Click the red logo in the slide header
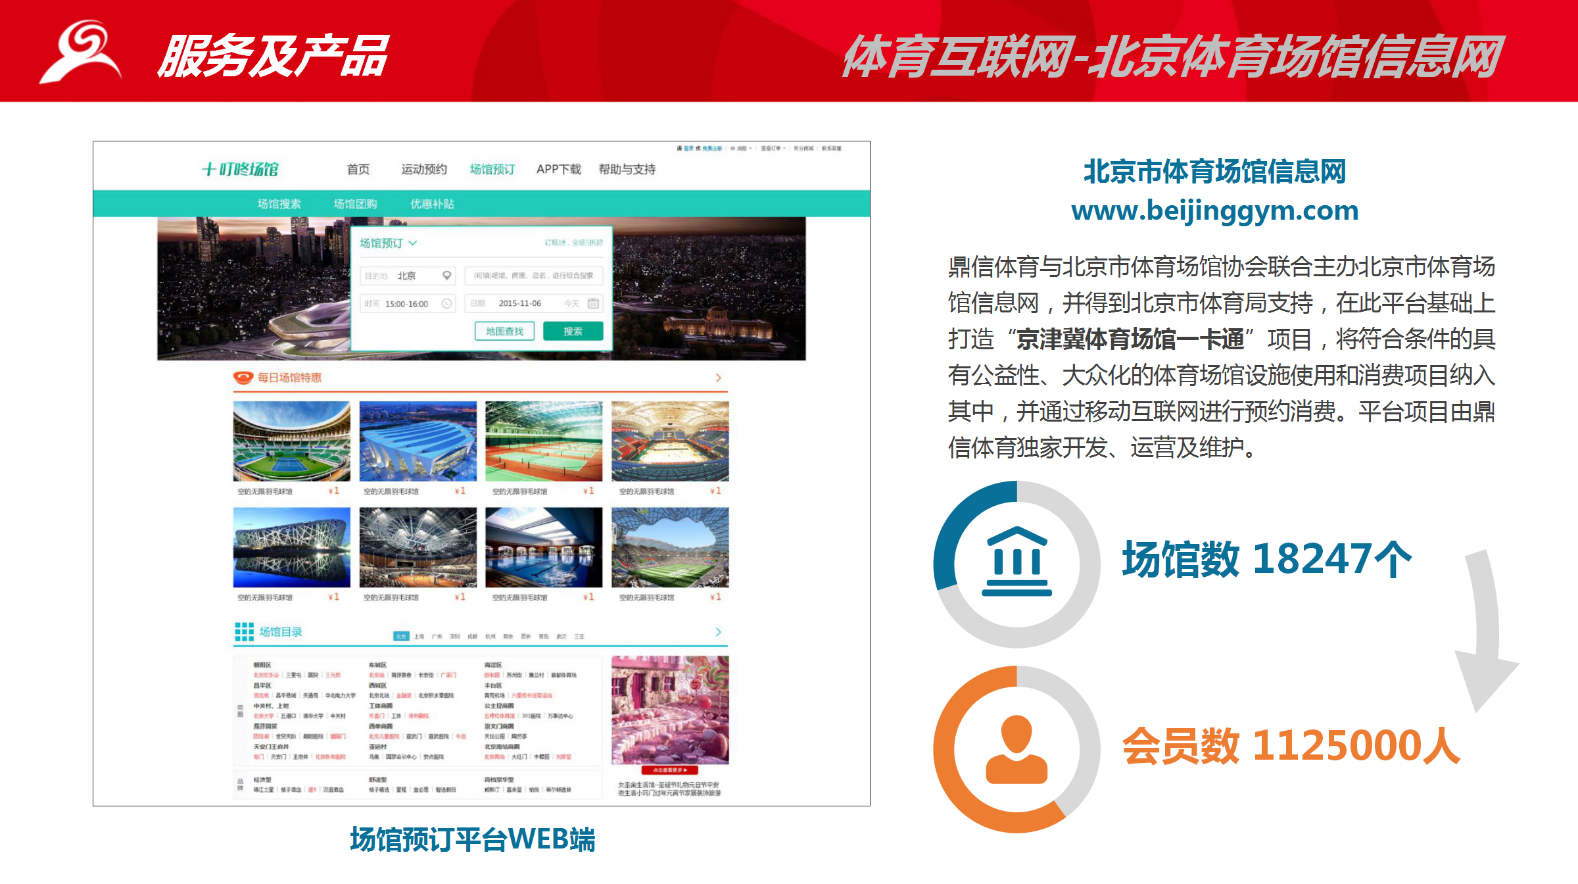Screen dimensions: 1578x884 click(80, 52)
